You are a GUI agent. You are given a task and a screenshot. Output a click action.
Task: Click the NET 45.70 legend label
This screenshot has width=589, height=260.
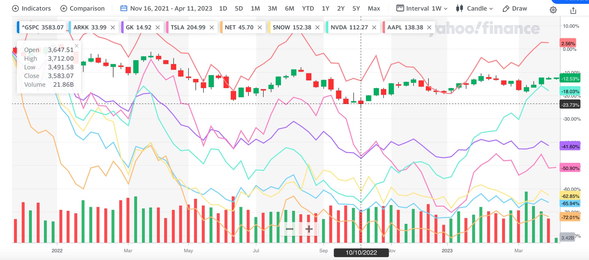click(239, 28)
